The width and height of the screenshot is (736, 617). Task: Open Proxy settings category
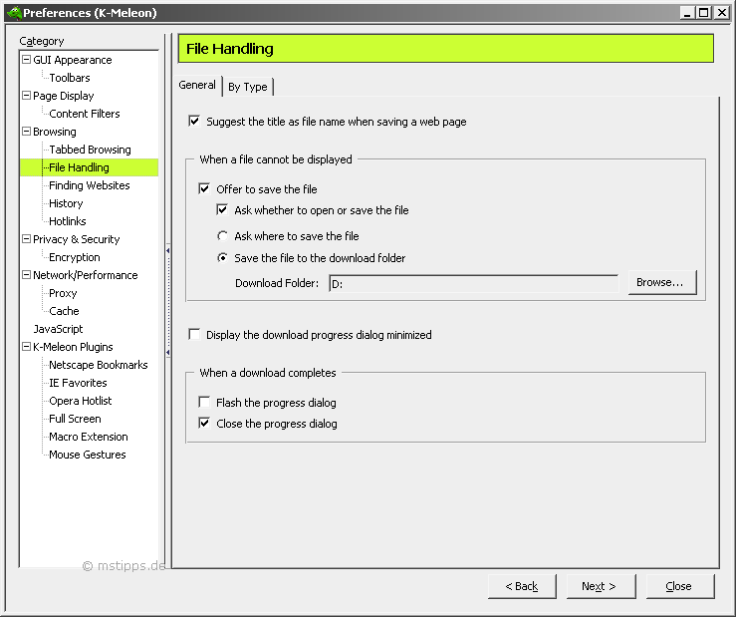pos(63,293)
